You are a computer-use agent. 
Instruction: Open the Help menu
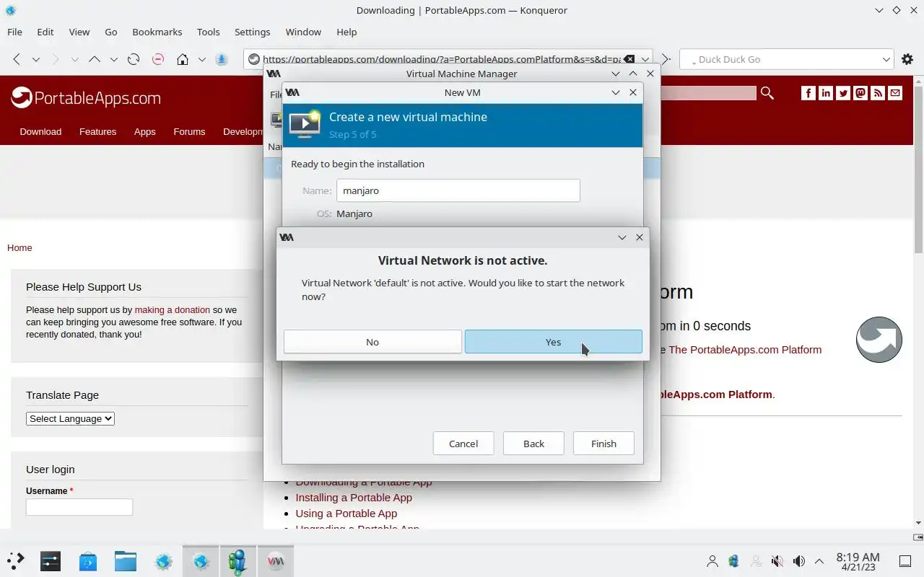pyautogui.click(x=346, y=32)
